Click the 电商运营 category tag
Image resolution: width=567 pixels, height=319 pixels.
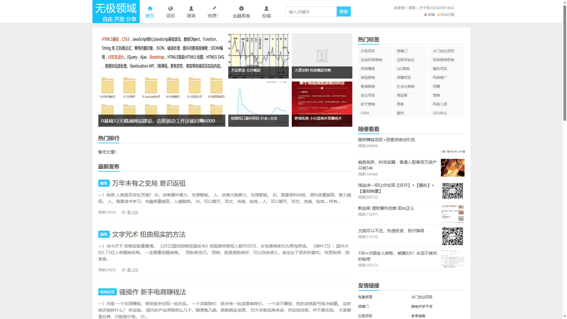(x=107, y=292)
